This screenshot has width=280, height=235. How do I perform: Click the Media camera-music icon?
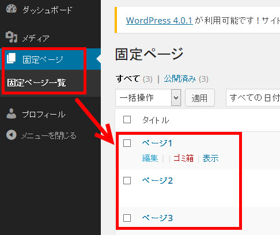coord(12,37)
